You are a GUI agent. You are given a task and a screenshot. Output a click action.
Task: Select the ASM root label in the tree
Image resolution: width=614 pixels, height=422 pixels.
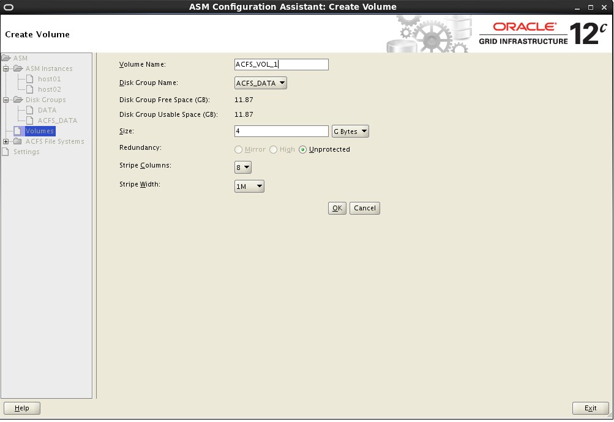20,58
